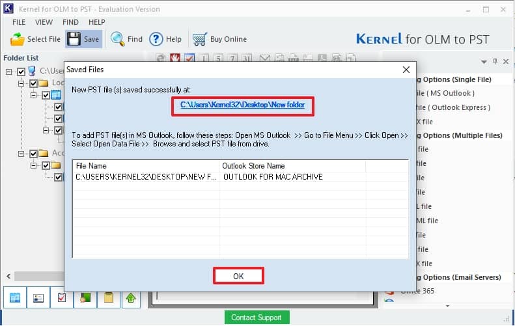Screen dimensions: 515x326
Task: Toggle the root C:\Users folder checkbox
Action: (21, 72)
